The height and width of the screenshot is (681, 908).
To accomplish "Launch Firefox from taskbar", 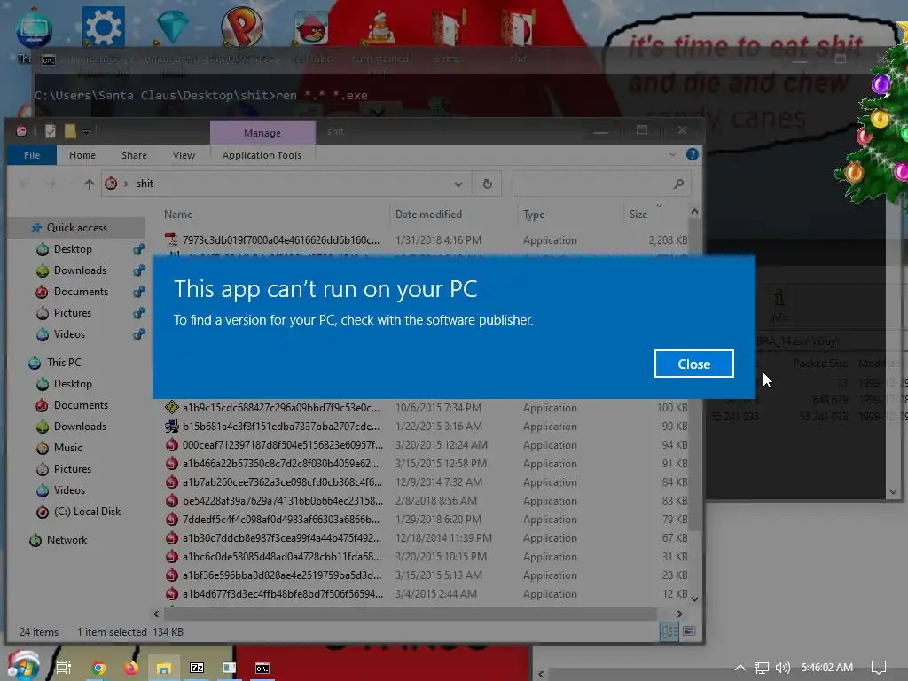I will pyautogui.click(x=131, y=669).
